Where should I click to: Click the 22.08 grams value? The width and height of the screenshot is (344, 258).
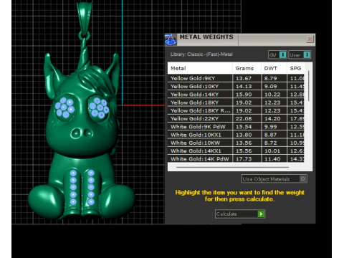click(x=244, y=118)
